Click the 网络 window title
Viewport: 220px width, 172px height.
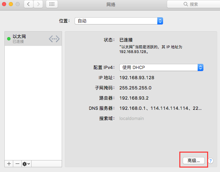[111, 4]
